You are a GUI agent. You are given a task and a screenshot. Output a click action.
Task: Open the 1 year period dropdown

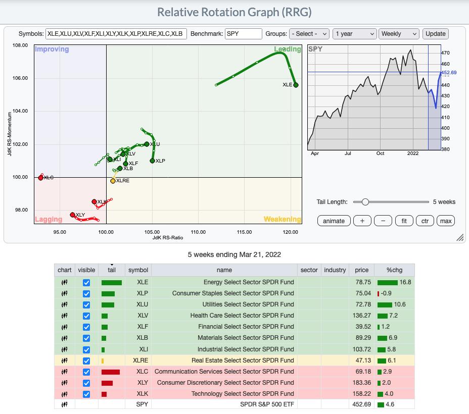click(354, 34)
